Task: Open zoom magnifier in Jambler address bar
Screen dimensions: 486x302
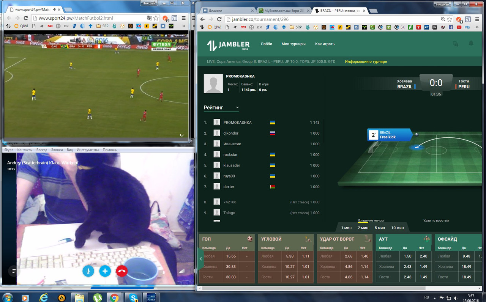Action: [x=443, y=19]
